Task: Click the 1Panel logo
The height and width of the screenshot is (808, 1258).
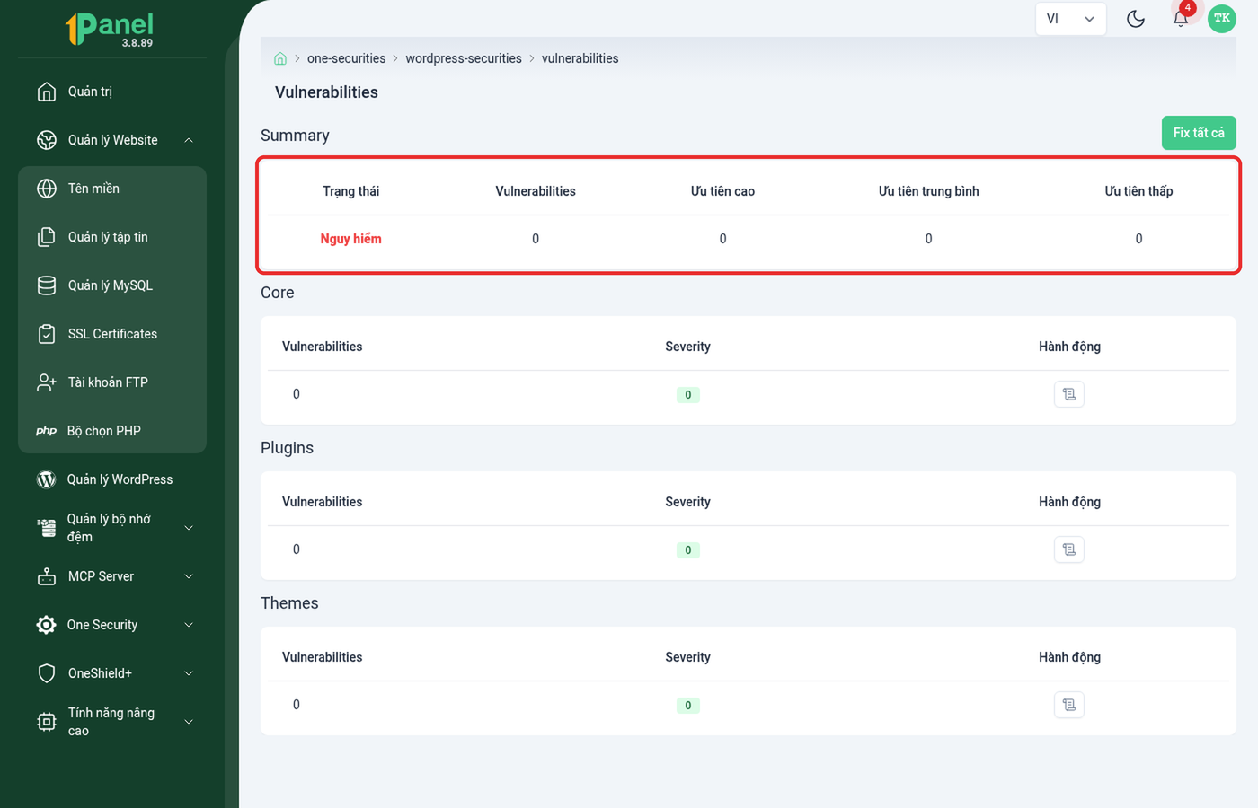Action: click(111, 29)
